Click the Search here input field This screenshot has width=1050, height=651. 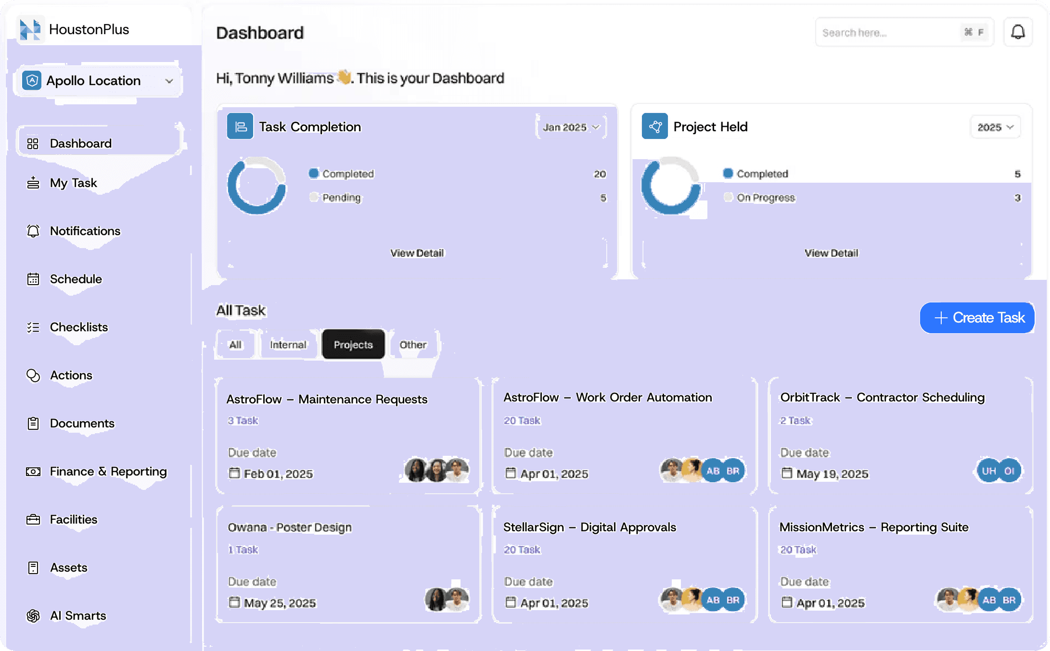pyautogui.click(x=905, y=32)
